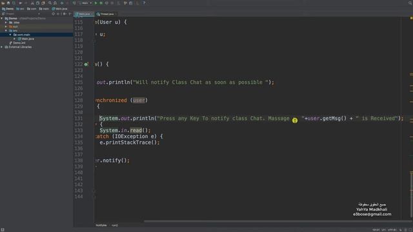Click the Run with Coverage icon
This screenshot has height=232, width=413.
point(106,3)
